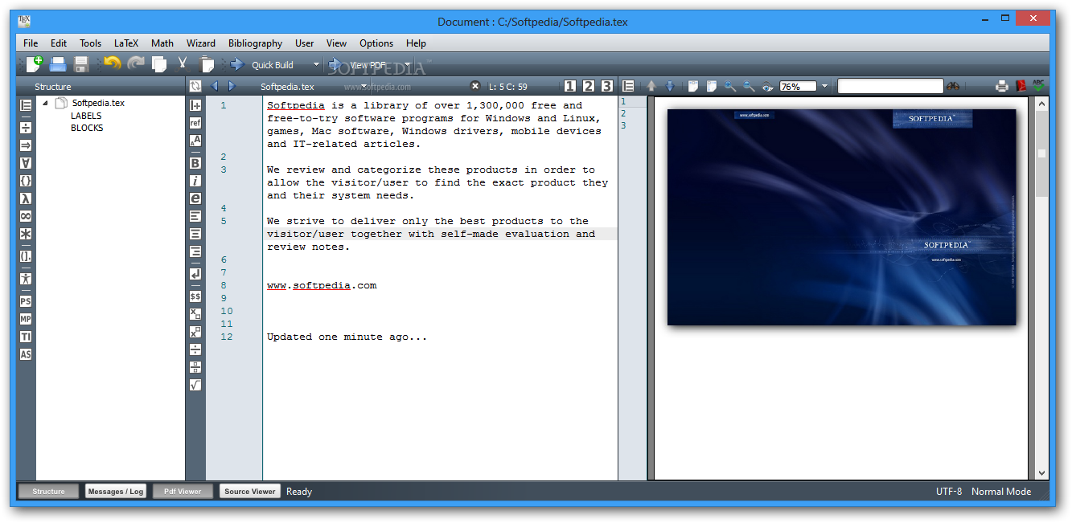Insert a ref command
The width and height of the screenshot is (1072, 523).
(195, 123)
